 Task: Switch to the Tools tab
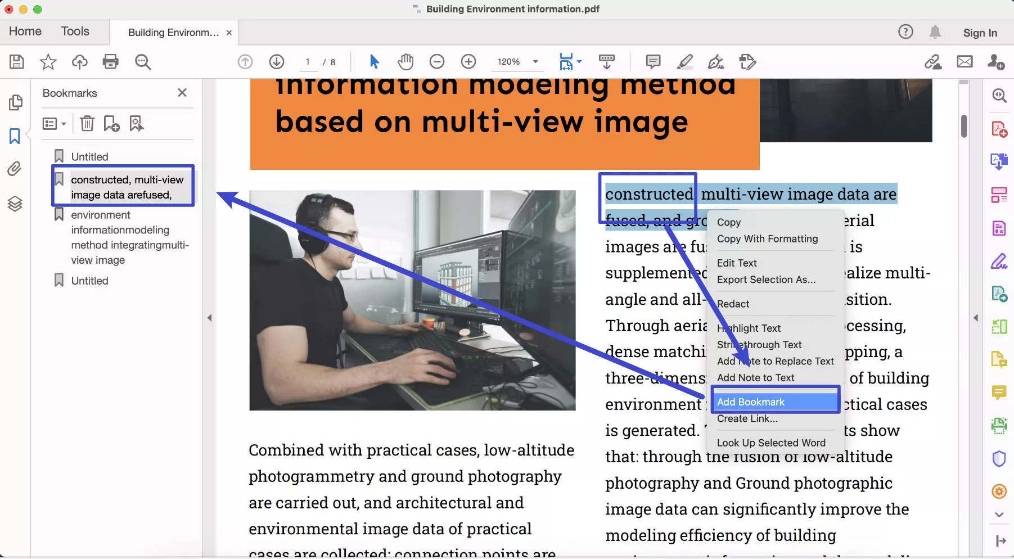click(x=75, y=31)
